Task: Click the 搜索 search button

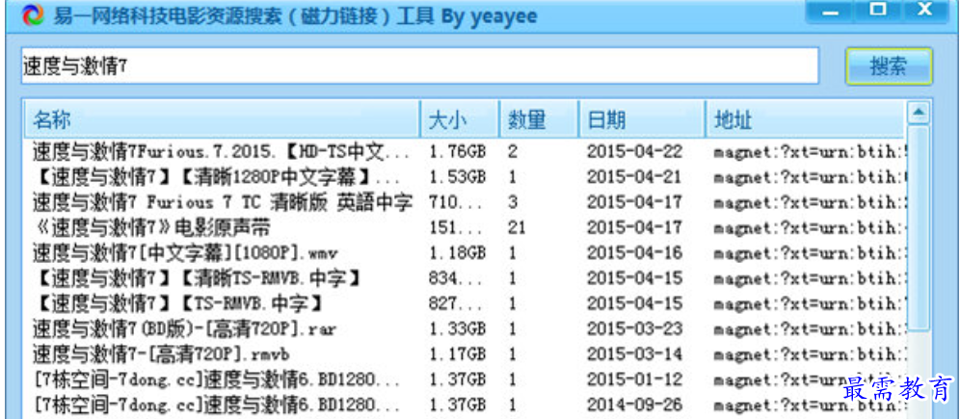Action: [x=889, y=66]
